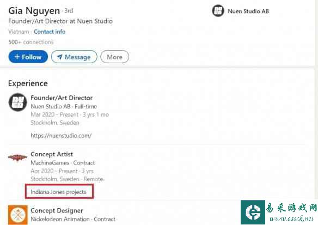The height and width of the screenshot is (225, 318).
Task: Open the Contact info link
Action: pos(50,32)
